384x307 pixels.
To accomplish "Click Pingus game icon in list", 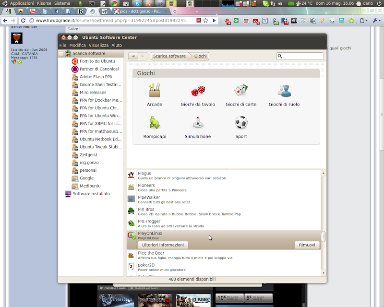I will (131, 175).
